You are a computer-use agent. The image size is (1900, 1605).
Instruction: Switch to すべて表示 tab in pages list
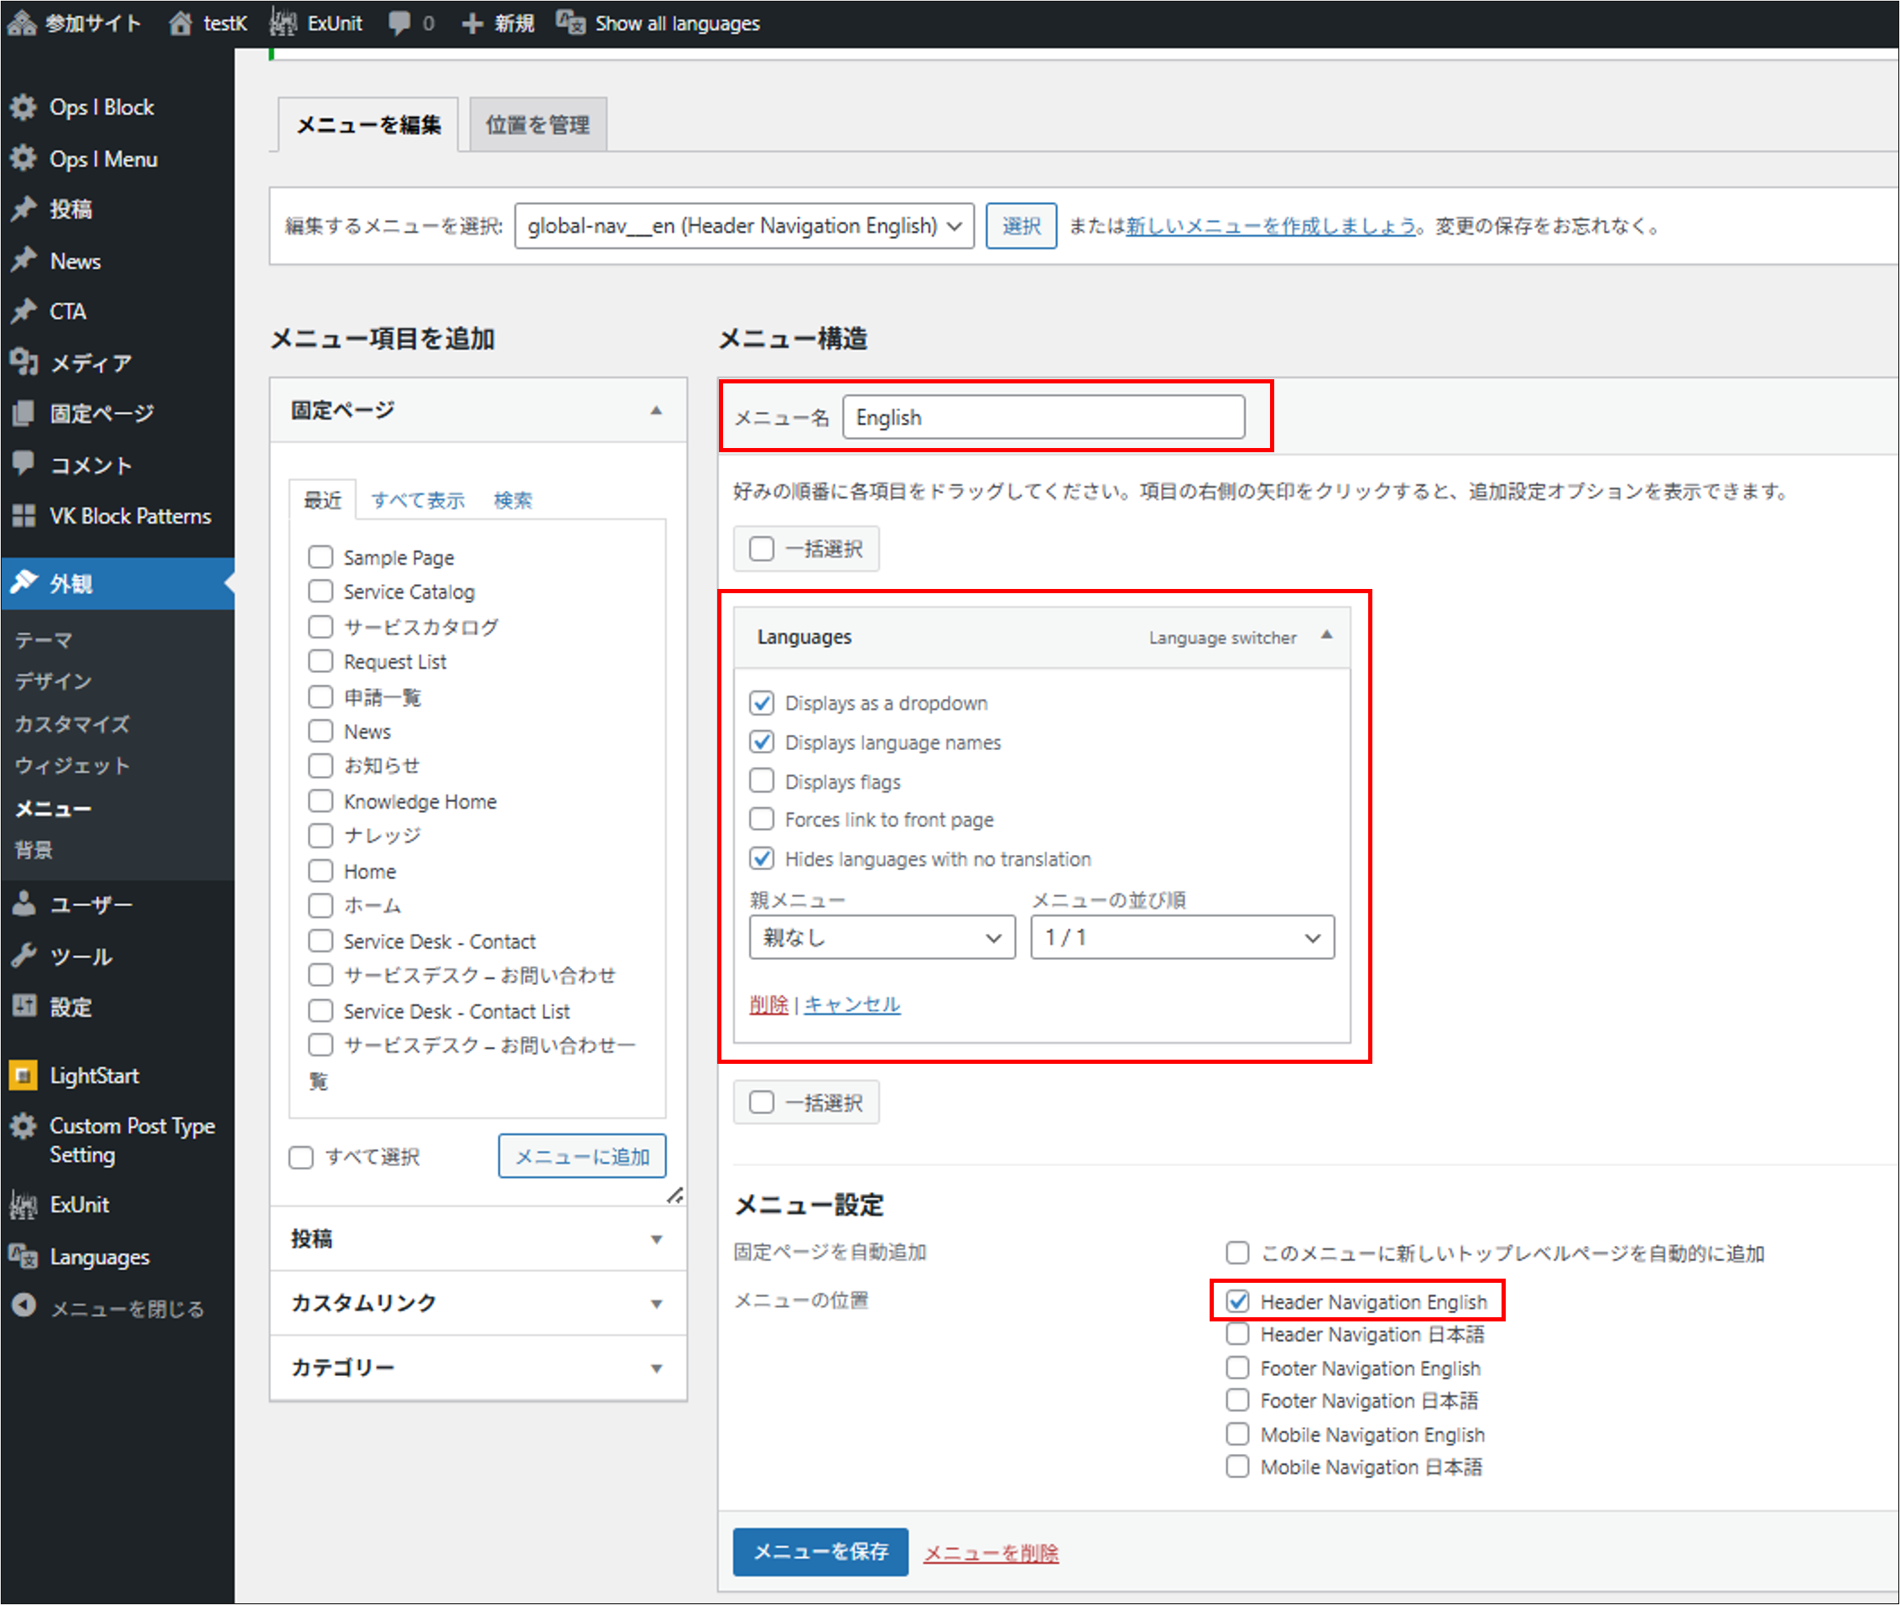pos(418,500)
